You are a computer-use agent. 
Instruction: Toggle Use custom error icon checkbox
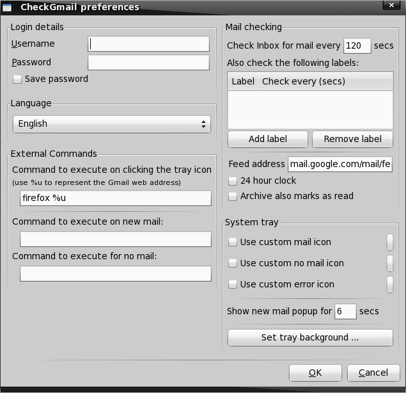[x=233, y=285]
